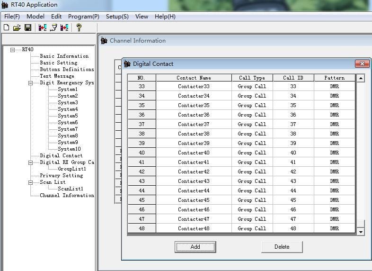The image size is (372, 271).
Task: Open the Setup(S) menu
Action: coord(117,16)
